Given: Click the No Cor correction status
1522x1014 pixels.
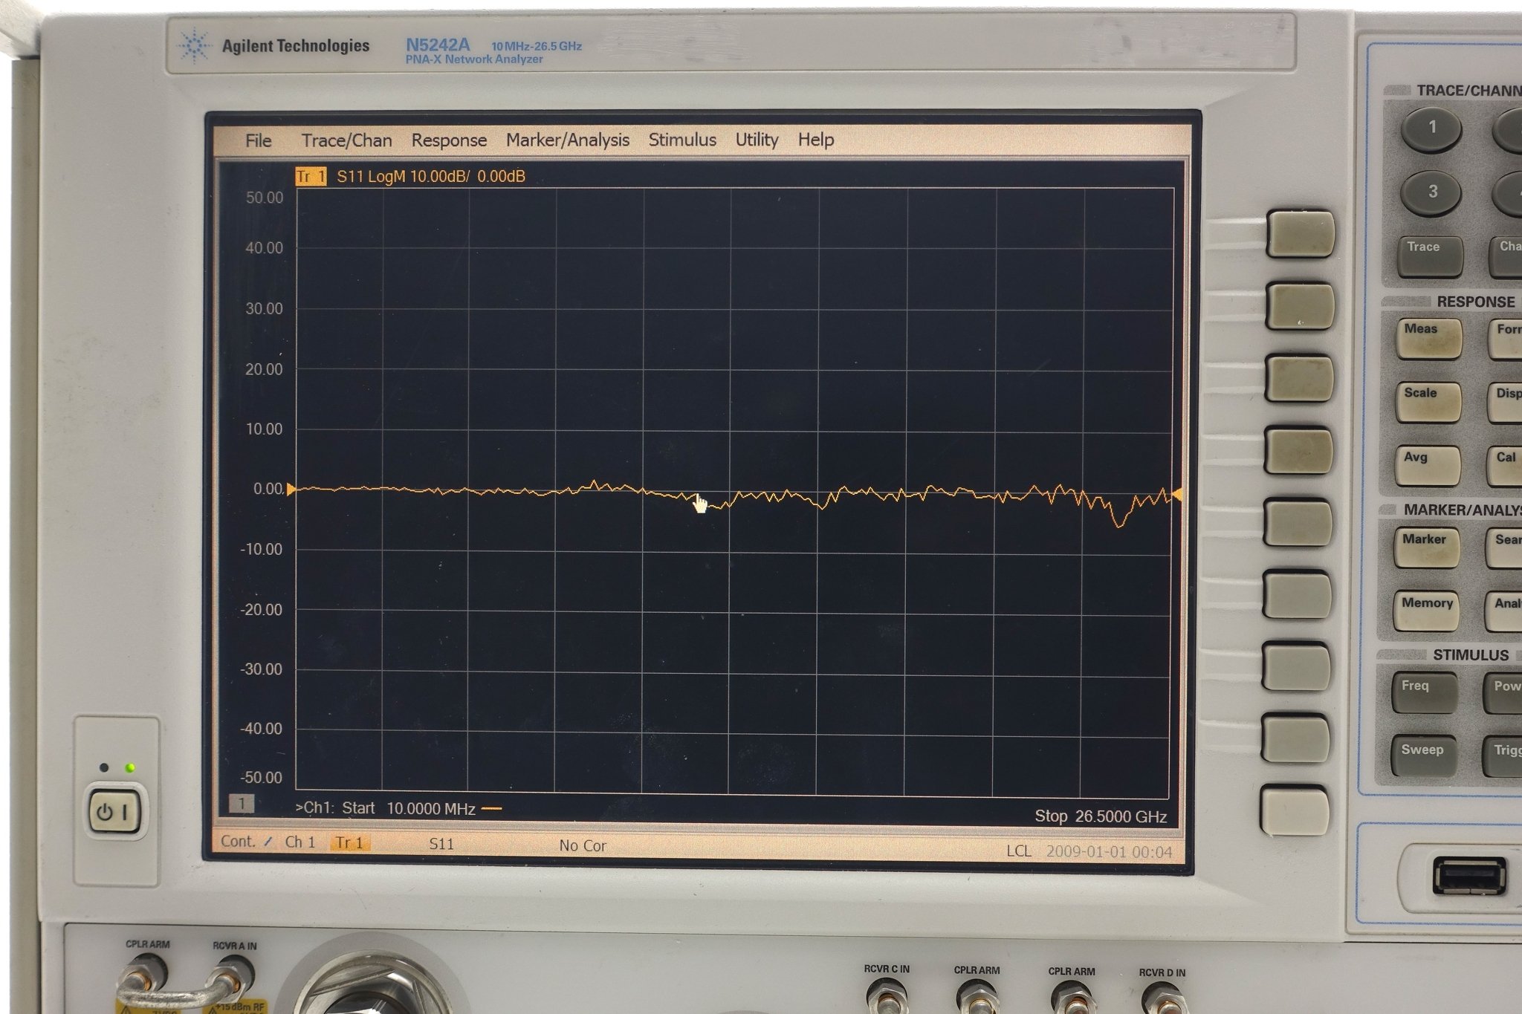Looking at the screenshot, I should [x=583, y=845].
